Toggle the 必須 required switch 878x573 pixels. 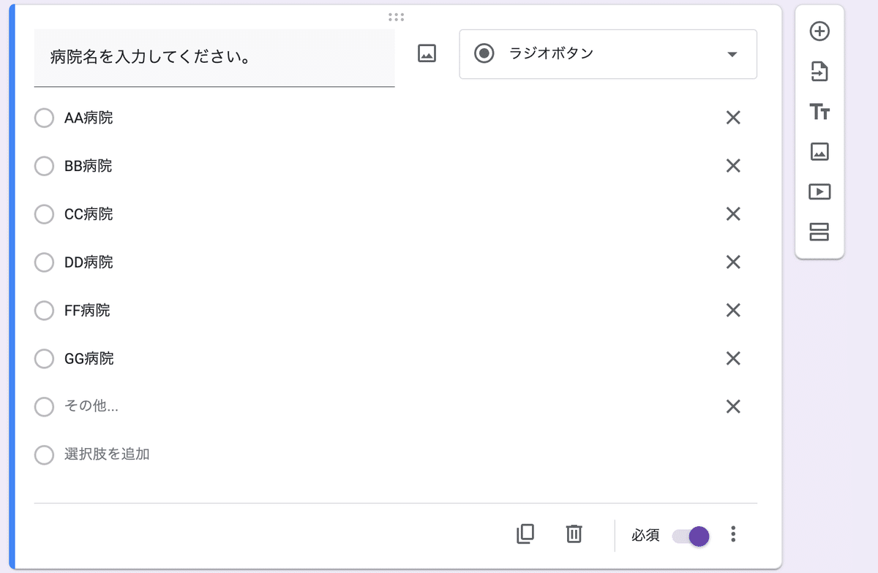click(x=691, y=536)
